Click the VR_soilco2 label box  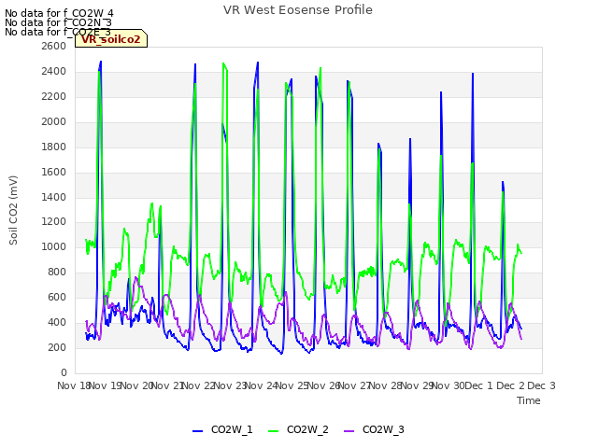111,38
